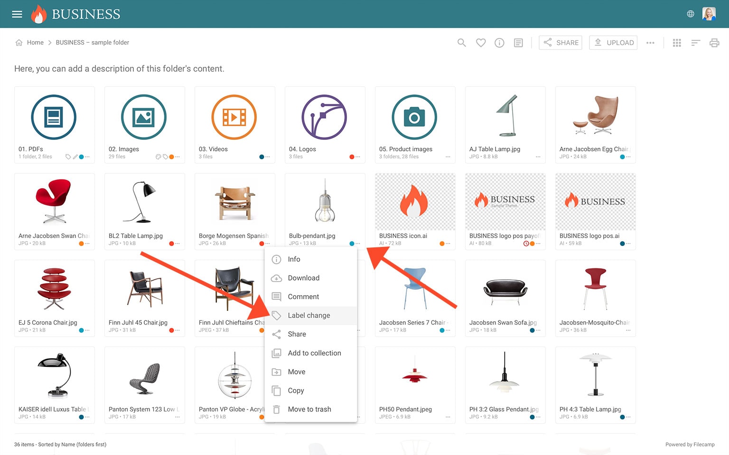Open Arne Jacobsen Egg Chair thumbnail
The height and width of the screenshot is (455, 729).
point(595,115)
